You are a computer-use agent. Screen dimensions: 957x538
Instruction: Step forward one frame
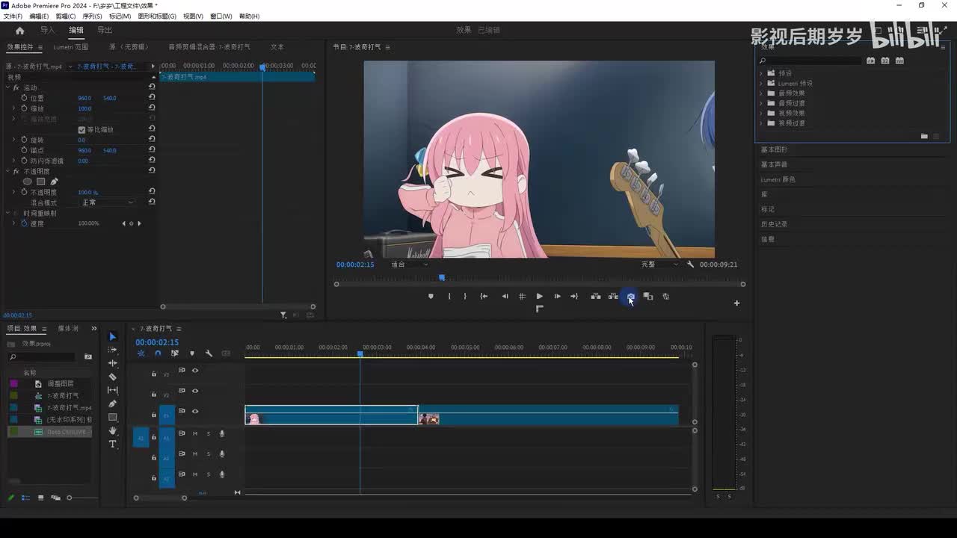(x=557, y=297)
